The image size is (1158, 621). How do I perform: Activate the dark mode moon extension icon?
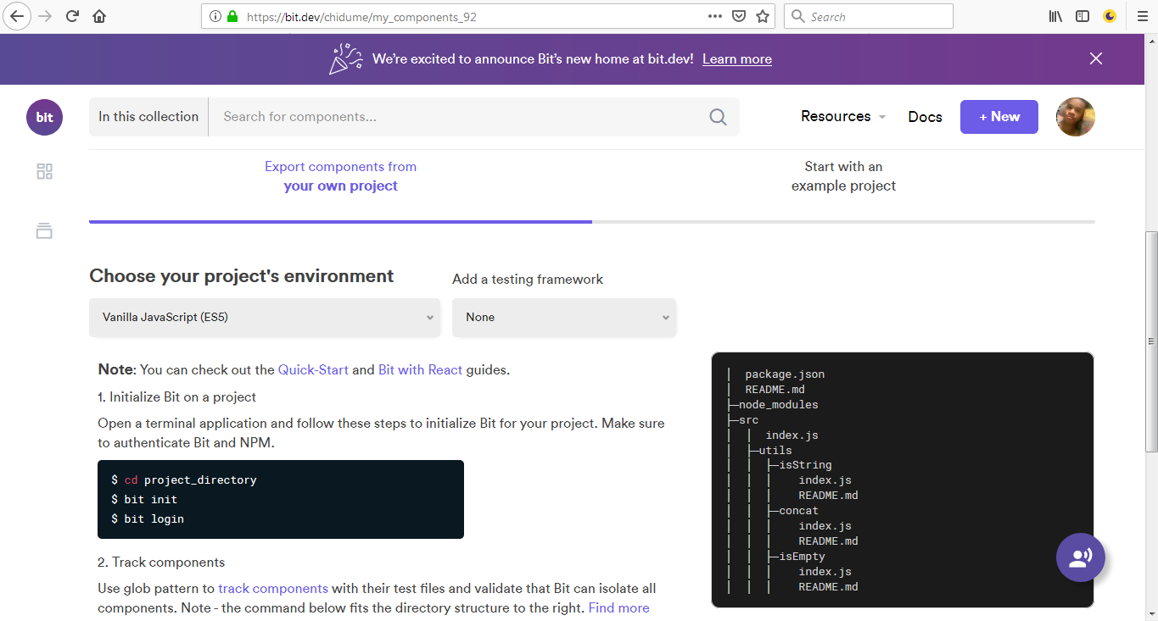click(x=1110, y=16)
